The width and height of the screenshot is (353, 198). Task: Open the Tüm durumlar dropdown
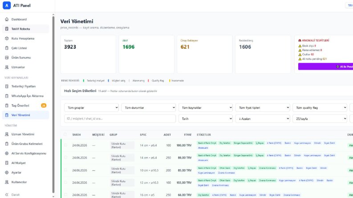149,107
